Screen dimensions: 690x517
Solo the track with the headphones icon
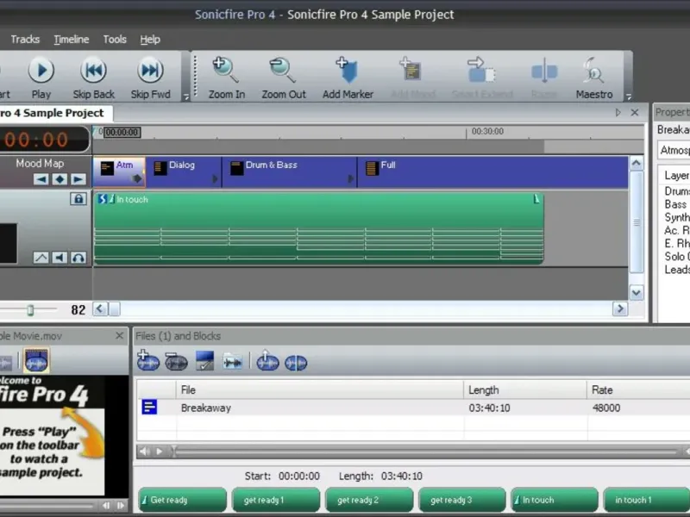[78, 258]
